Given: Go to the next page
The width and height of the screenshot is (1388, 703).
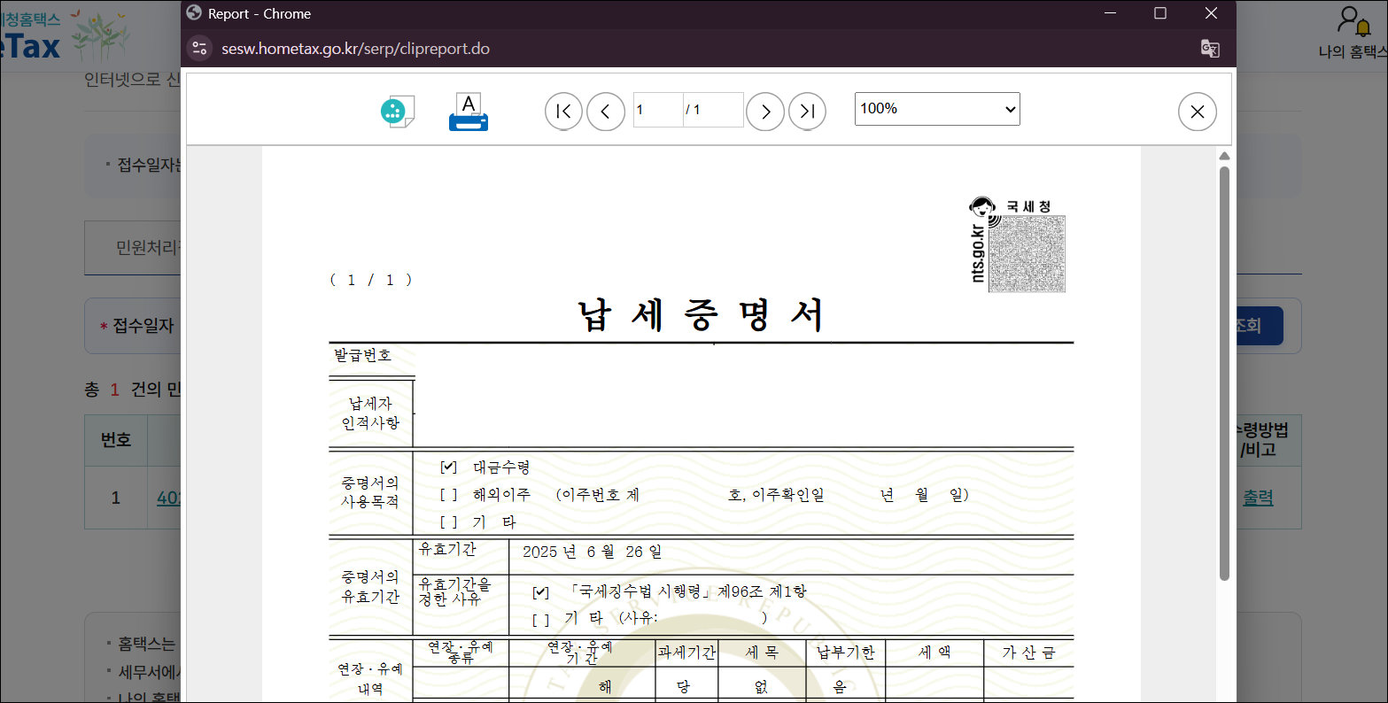Looking at the screenshot, I should click(764, 111).
